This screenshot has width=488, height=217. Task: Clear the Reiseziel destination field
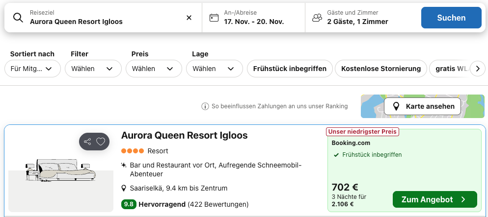point(189,18)
